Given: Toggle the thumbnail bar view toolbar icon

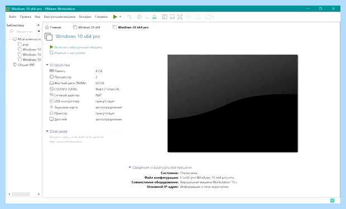Looking at the screenshot, I should [x=172, y=17].
